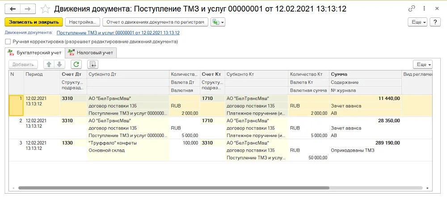
Task: Click the Субконто Дт column header
Action: point(128,75)
